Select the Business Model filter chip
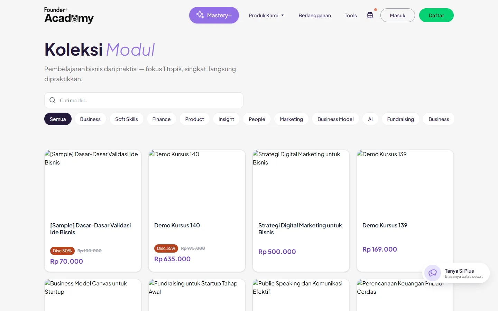Viewport: 498px width, 311px height. click(x=335, y=119)
